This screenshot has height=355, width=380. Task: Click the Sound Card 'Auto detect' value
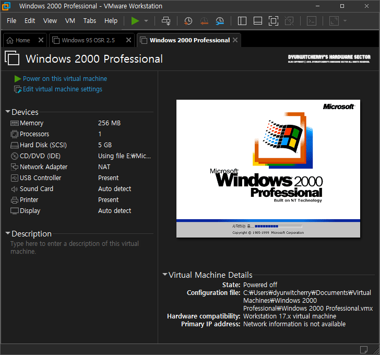(x=114, y=189)
